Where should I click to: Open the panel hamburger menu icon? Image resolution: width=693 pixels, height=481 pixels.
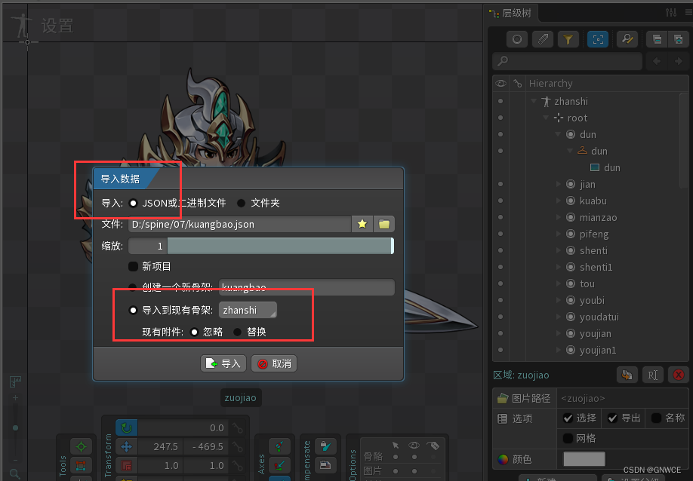(688, 12)
